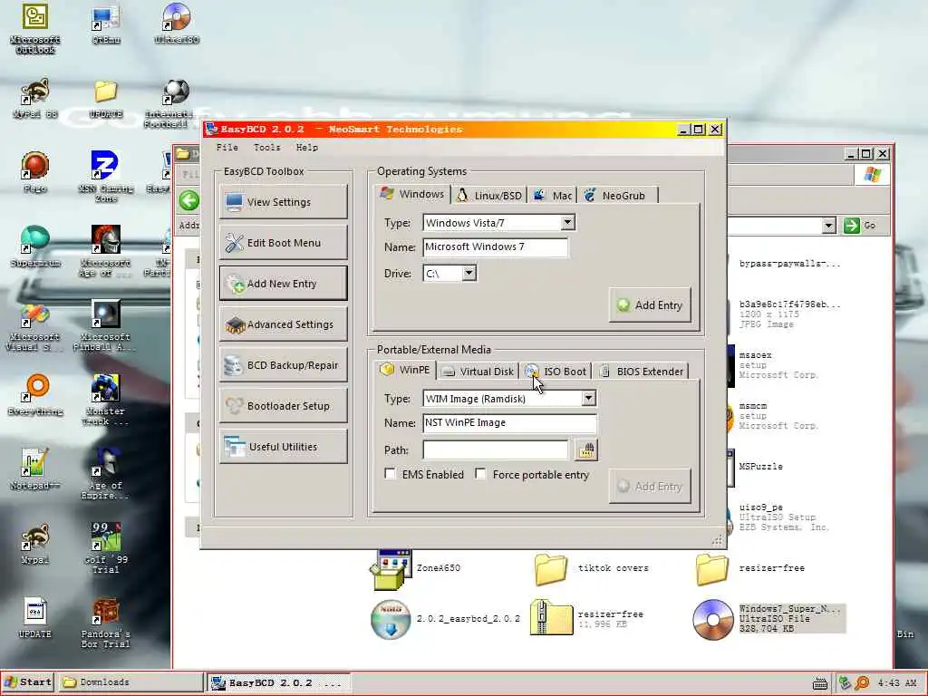Open the File menu in EasyBCD
The width and height of the screenshot is (928, 696).
(x=227, y=148)
